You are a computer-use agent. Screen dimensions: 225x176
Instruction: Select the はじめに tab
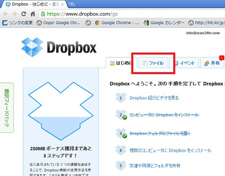point(121,63)
